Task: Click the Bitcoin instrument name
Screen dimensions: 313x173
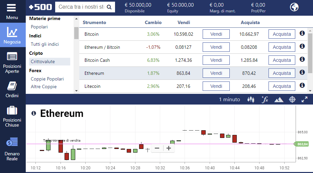Action: point(91,34)
